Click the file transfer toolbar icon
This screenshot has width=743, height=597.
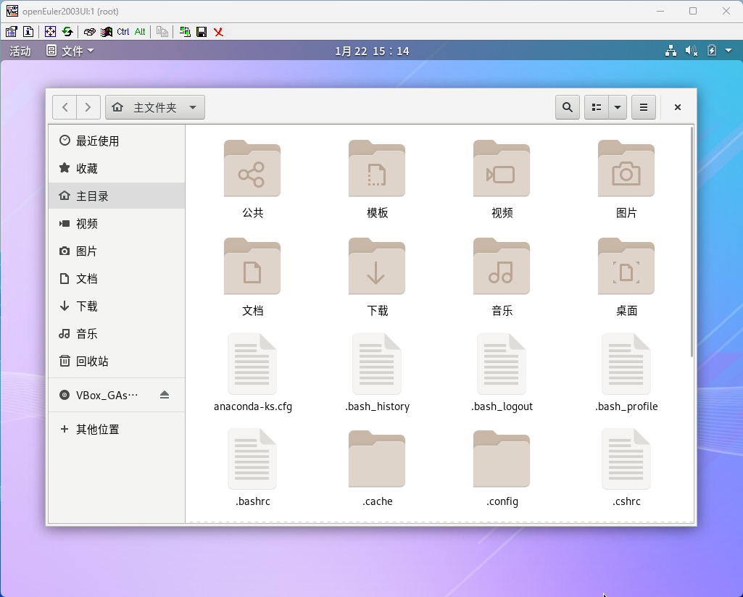[x=162, y=32]
